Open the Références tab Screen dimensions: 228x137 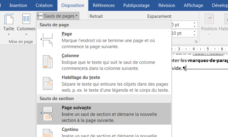pyautogui.click(x=104, y=5)
